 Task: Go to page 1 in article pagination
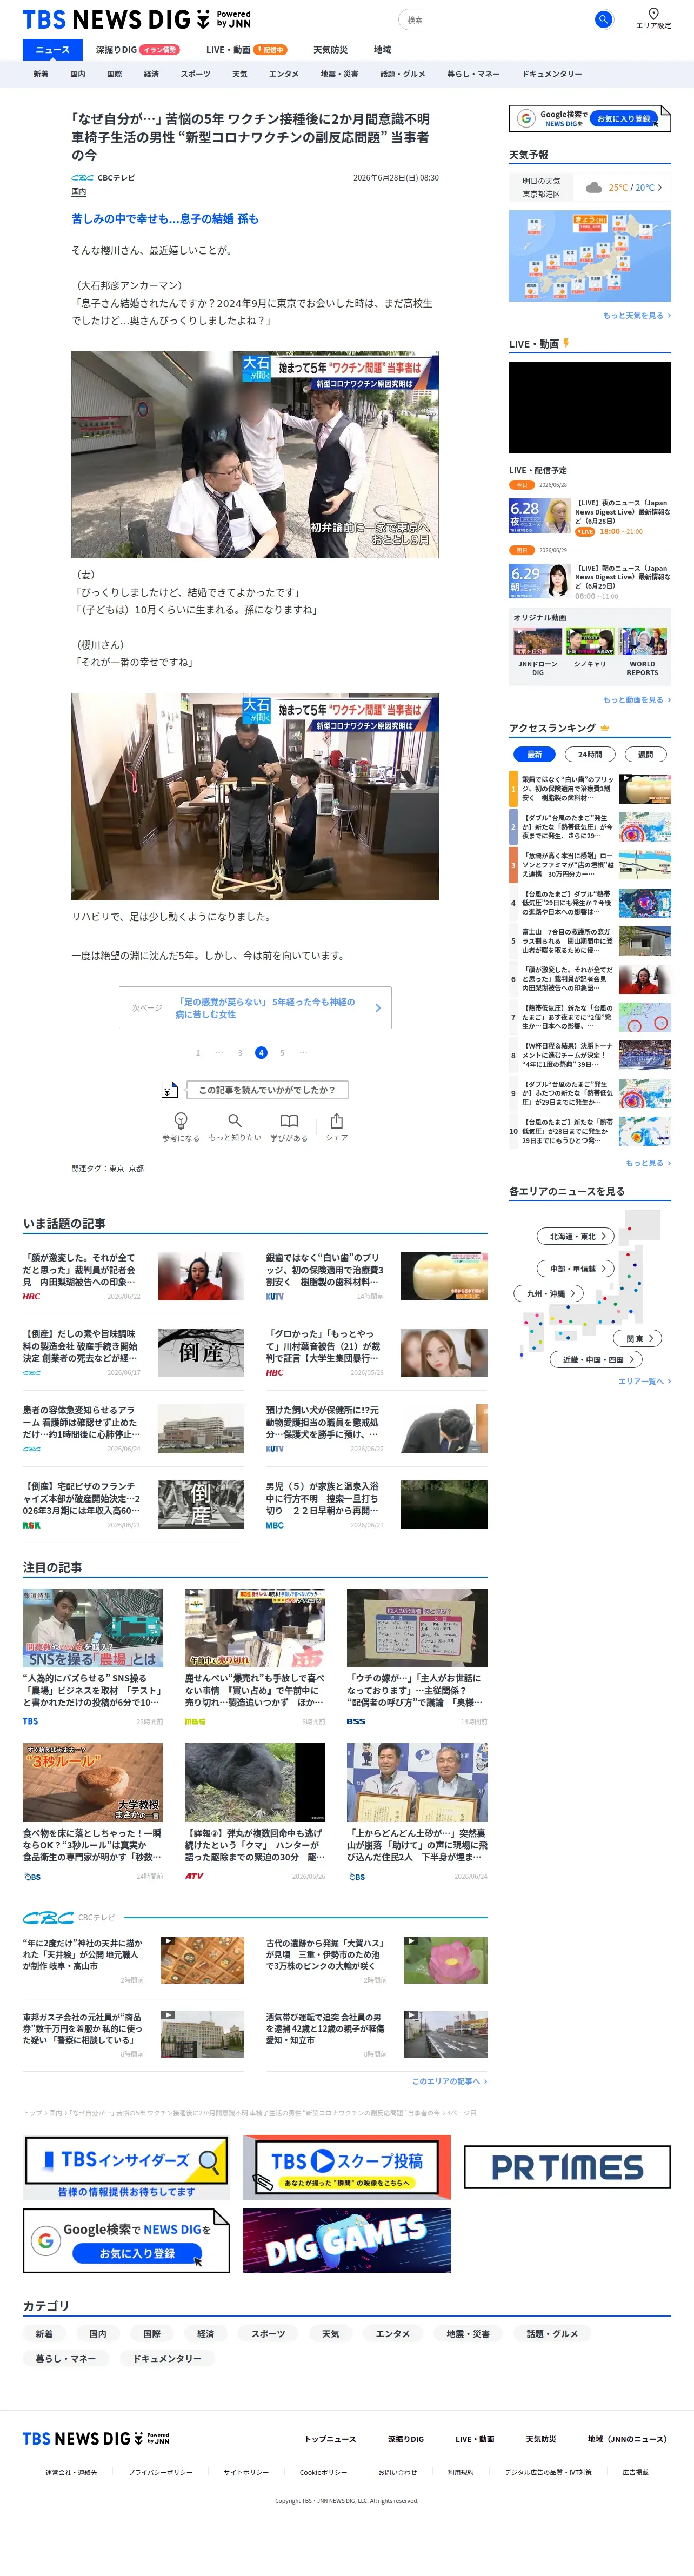(x=198, y=1052)
